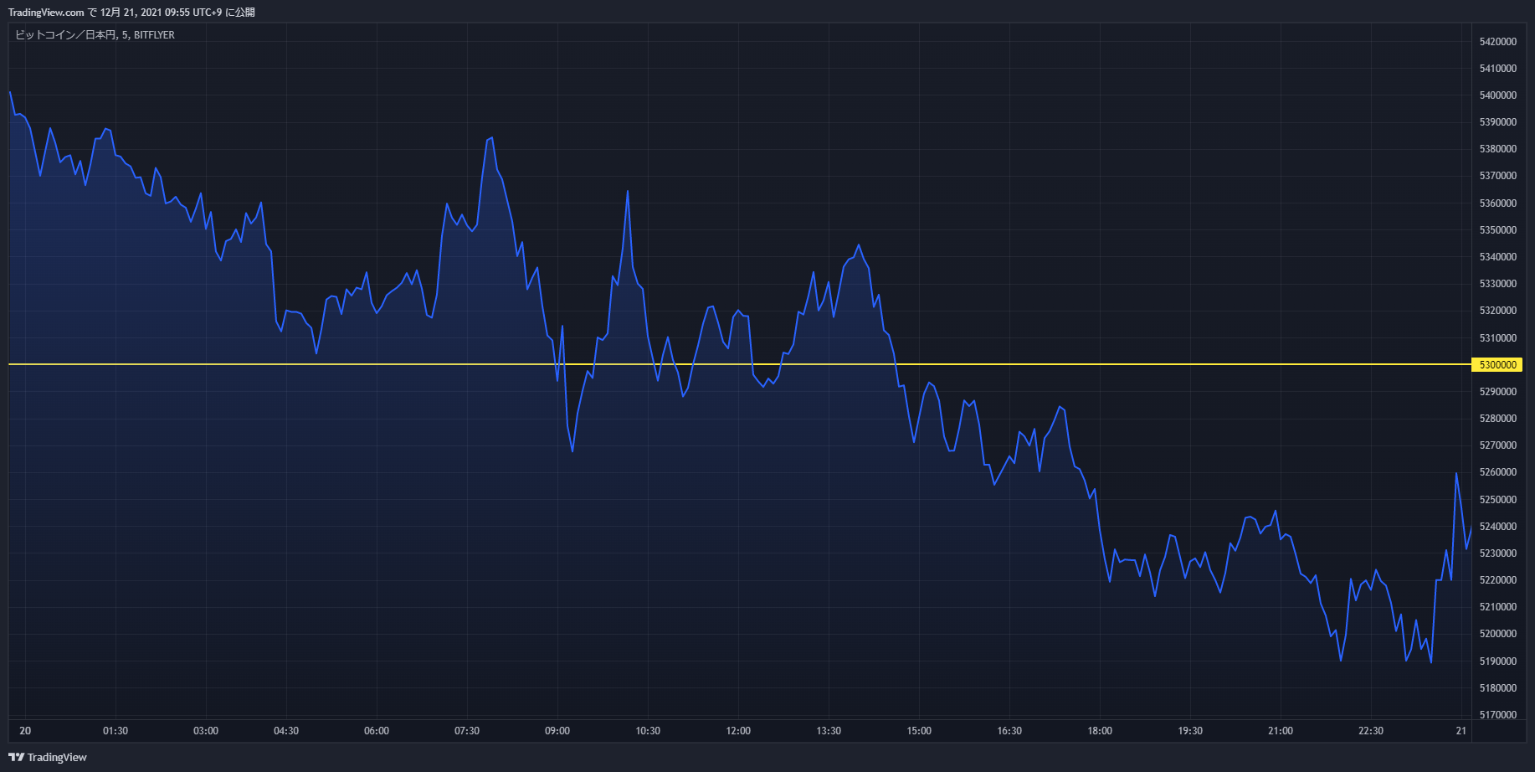Click the 5240000 price axis label

[1498, 527]
